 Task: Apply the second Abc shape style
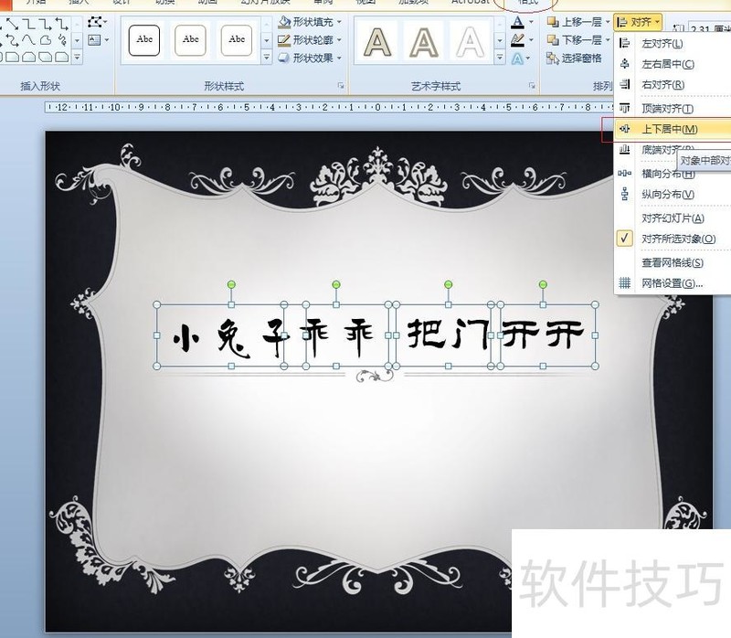(190, 40)
